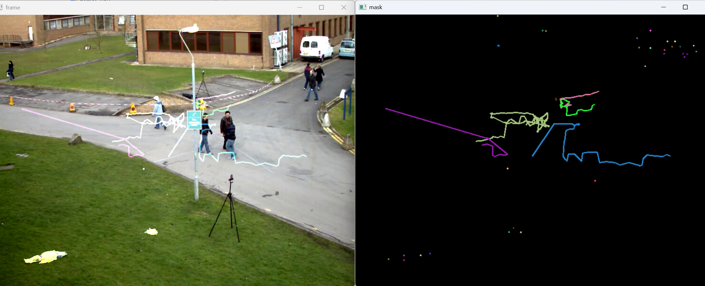Click the lone person on far-left path
Screen dimensions: 705x286
coord(11,70)
